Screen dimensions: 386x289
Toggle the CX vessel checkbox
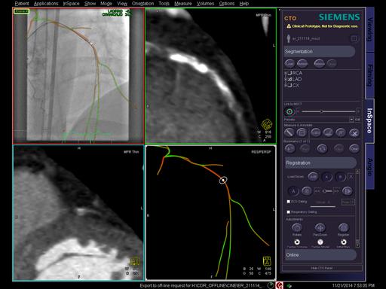point(289,85)
